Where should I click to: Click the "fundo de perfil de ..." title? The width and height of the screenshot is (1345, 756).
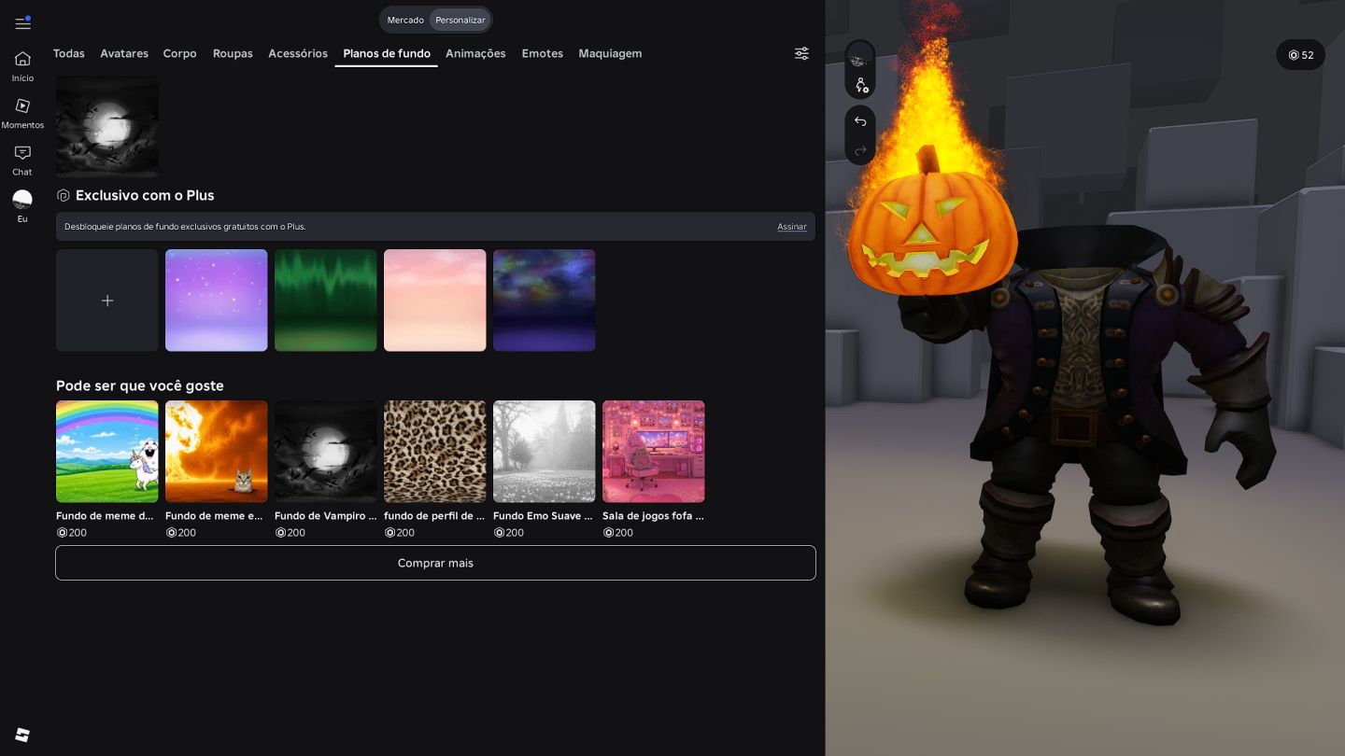point(434,516)
